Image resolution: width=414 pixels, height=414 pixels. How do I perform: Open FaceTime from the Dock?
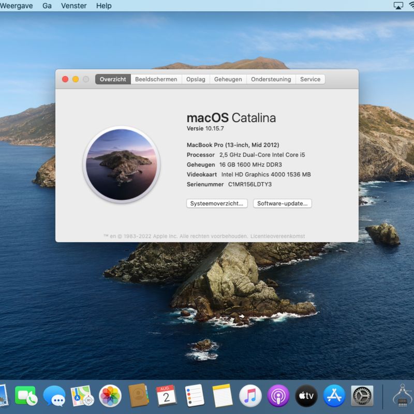26,395
